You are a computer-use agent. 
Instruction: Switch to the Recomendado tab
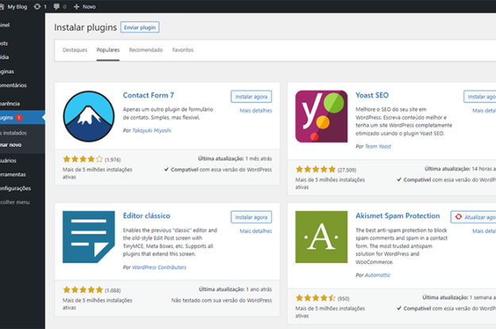(146, 50)
